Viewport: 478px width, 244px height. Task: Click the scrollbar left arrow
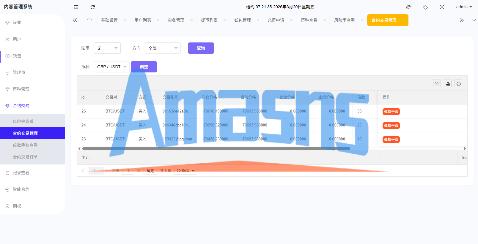(79, 148)
